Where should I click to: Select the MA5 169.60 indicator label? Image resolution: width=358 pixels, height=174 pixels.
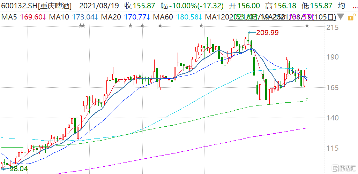(x=23, y=17)
